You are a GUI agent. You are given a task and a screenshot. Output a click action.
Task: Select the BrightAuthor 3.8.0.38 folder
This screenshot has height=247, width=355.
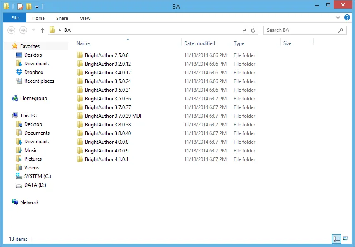click(108, 125)
